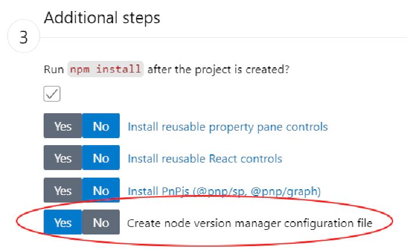The image size is (407, 249).
Task: Click the Create node version manager configuration file label
Action: (x=249, y=223)
